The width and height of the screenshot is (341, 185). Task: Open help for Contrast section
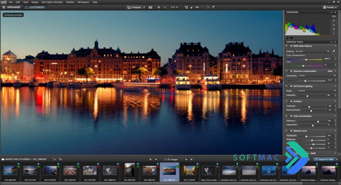click(335, 101)
